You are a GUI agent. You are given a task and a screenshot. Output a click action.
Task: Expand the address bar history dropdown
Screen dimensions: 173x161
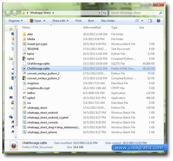pyautogui.click(x=99, y=13)
